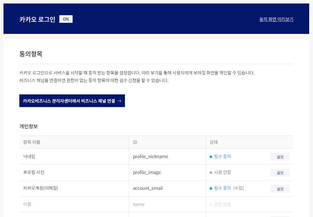Click 필수 동의 [수집] status for account_email
Image resolution: width=313 pixels, height=217 pixels.
click(x=226, y=188)
